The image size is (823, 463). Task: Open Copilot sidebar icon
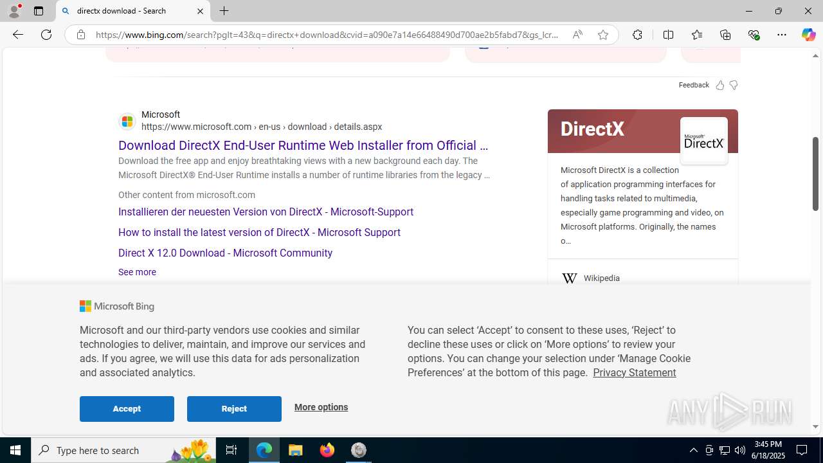tap(808, 35)
